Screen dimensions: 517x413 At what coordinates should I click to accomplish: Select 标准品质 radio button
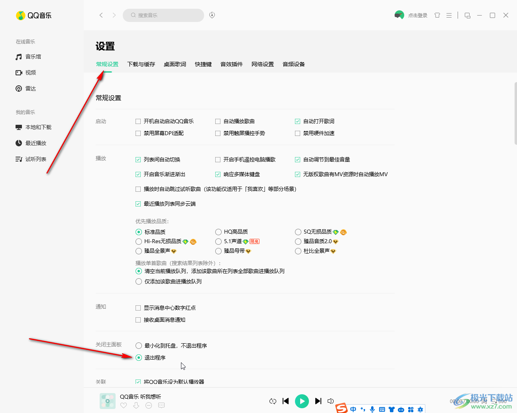139,232
